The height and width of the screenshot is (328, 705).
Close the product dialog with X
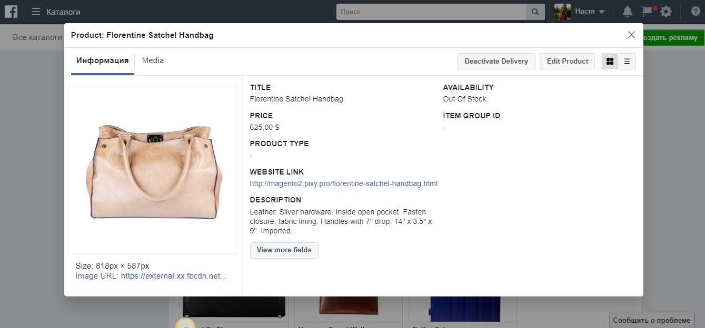(x=631, y=35)
